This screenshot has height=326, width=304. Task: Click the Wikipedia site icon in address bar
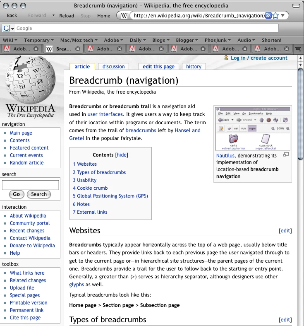[x=124, y=16]
